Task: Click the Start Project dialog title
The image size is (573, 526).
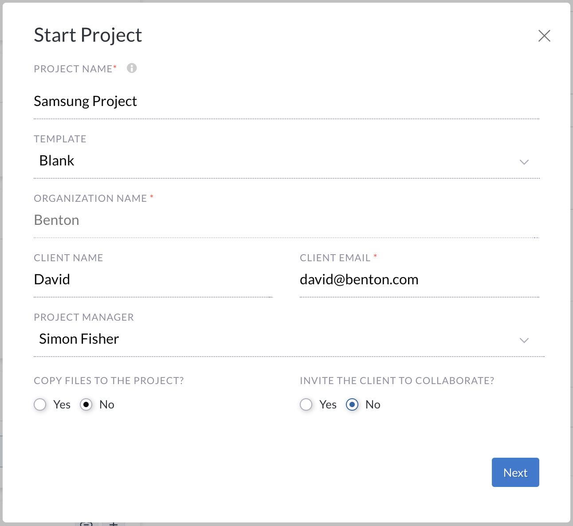Action: (x=88, y=35)
